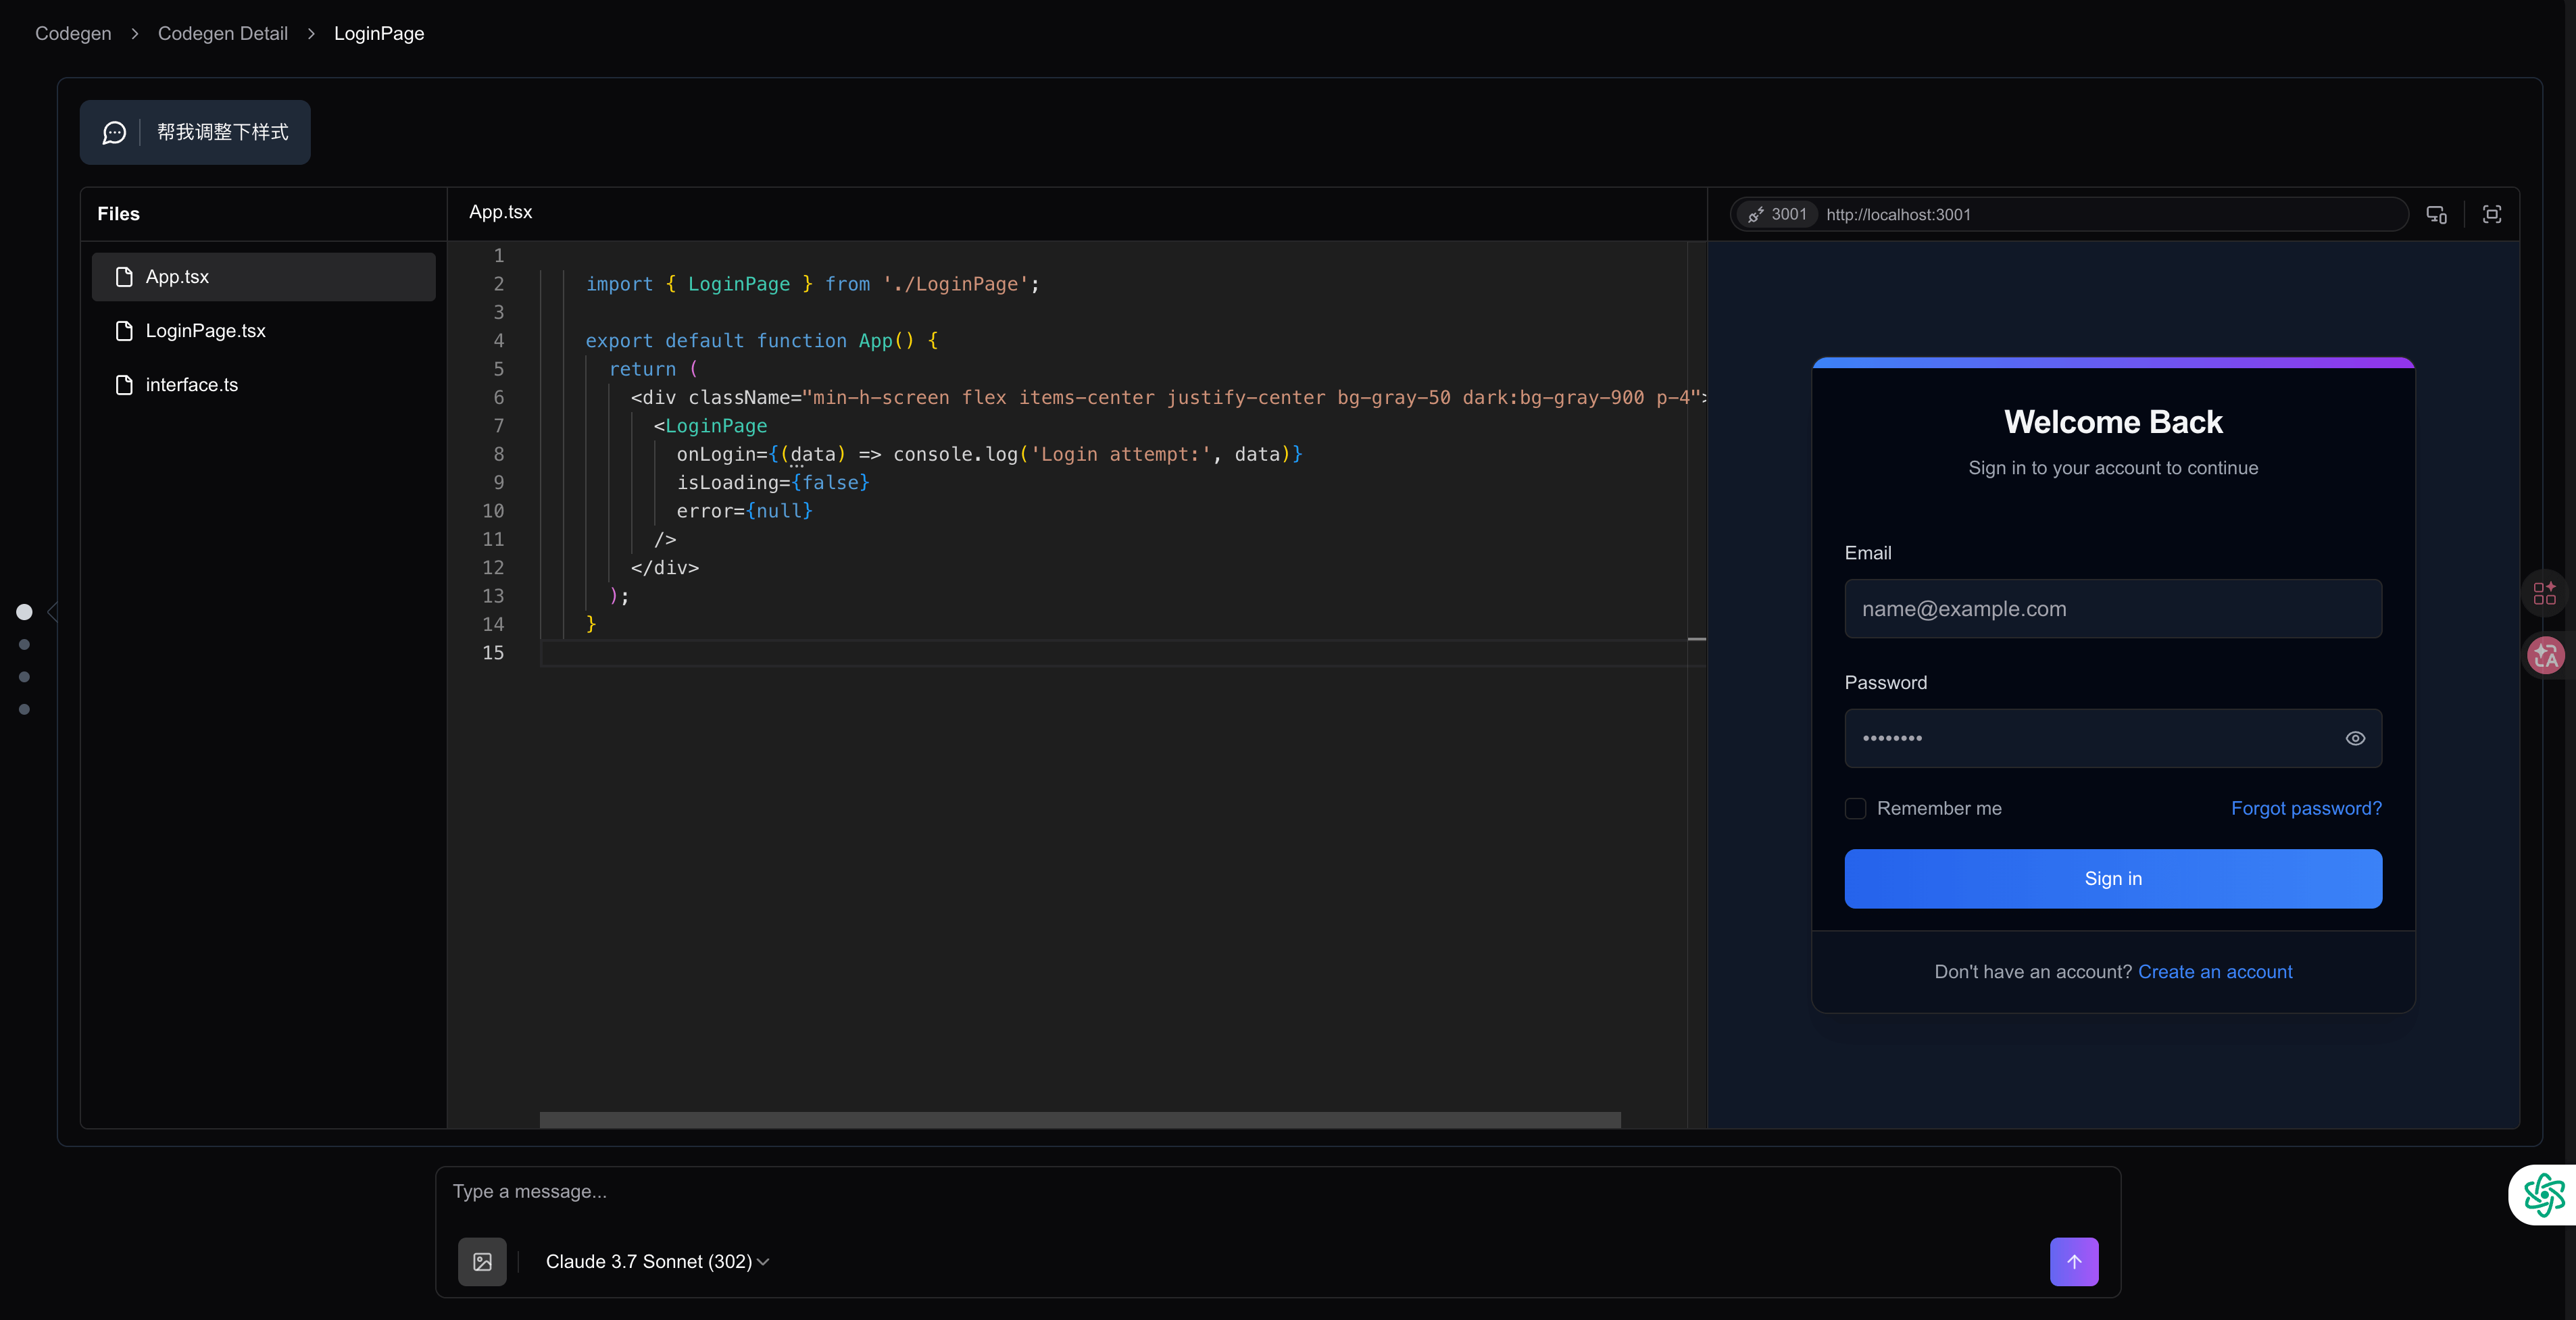Open the green ChatGPT floating icon

click(x=2544, y=1194)
